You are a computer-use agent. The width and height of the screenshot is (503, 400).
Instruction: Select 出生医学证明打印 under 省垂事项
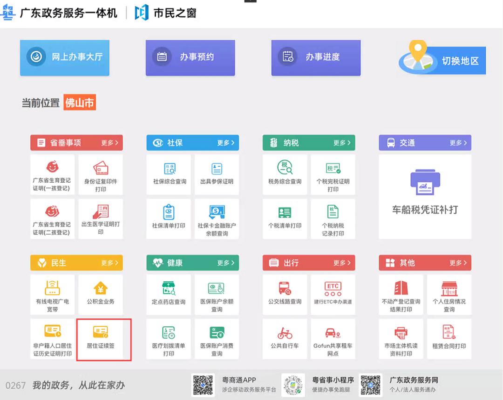click(101, 219)
